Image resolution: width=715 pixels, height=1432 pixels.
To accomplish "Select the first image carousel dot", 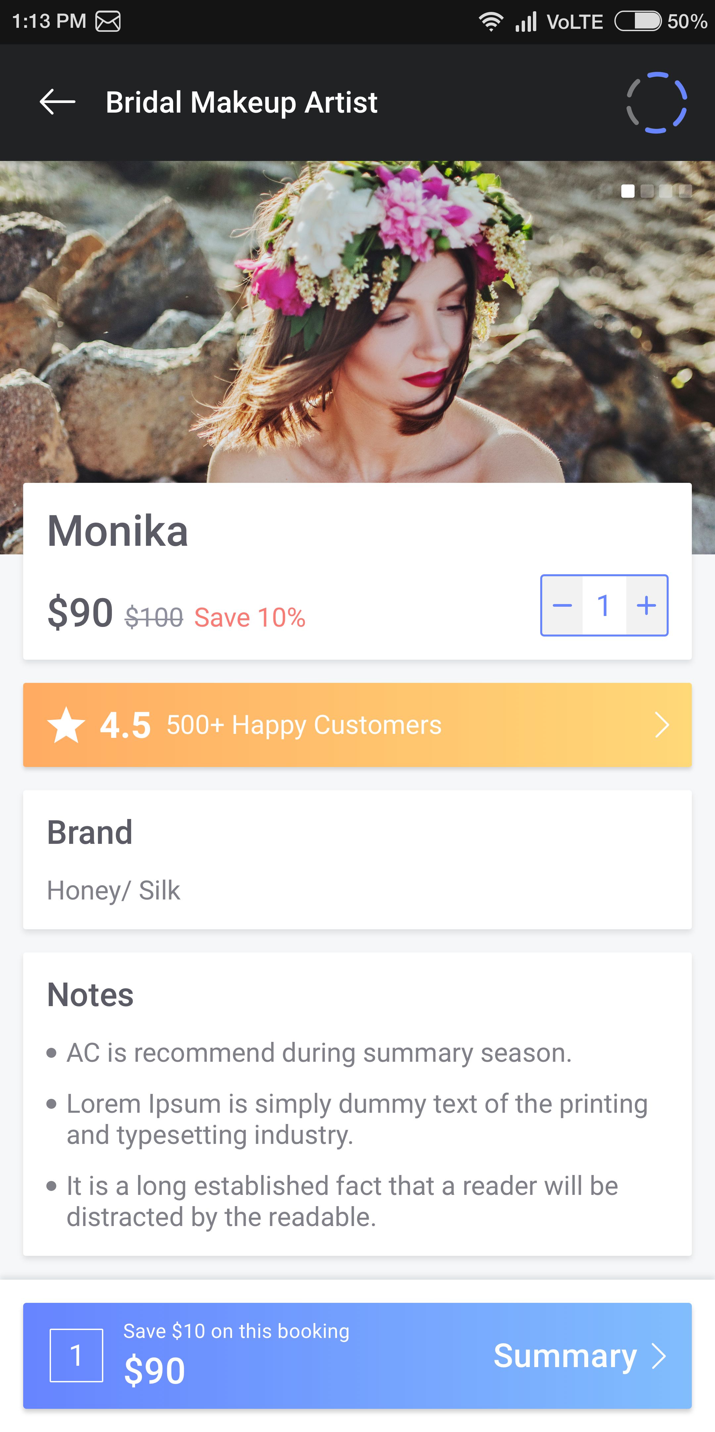I will coord(628,191).
